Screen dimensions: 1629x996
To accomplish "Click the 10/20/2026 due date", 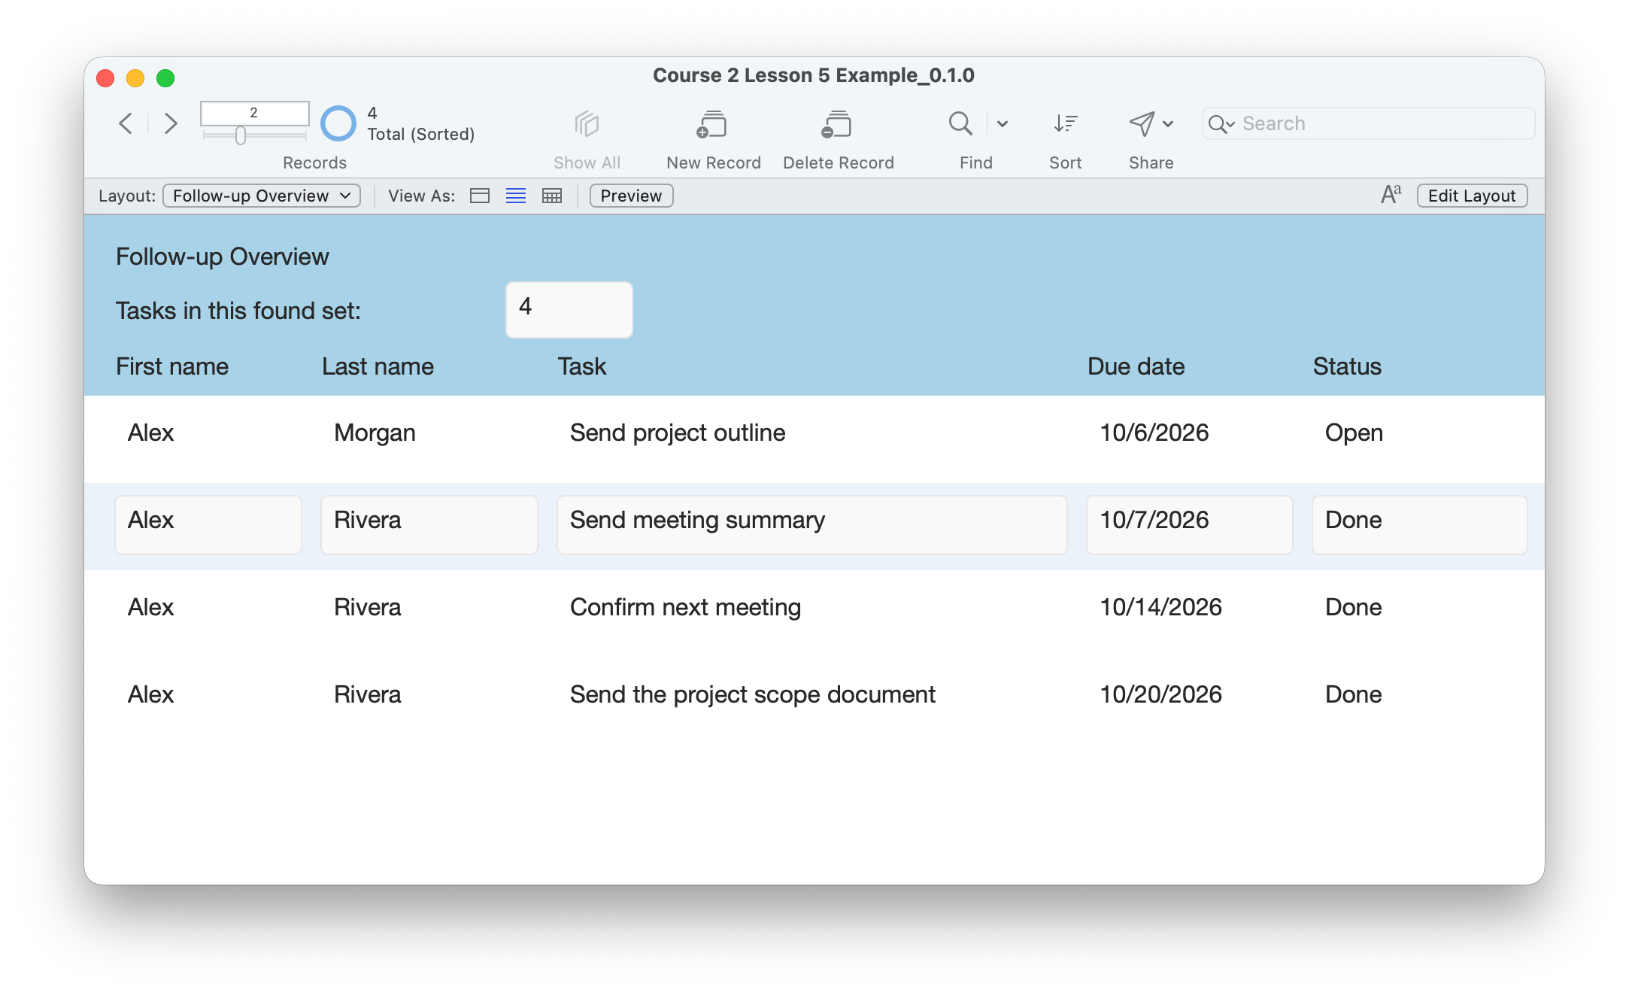I will pyautogui.click(x=1160, y=695).
